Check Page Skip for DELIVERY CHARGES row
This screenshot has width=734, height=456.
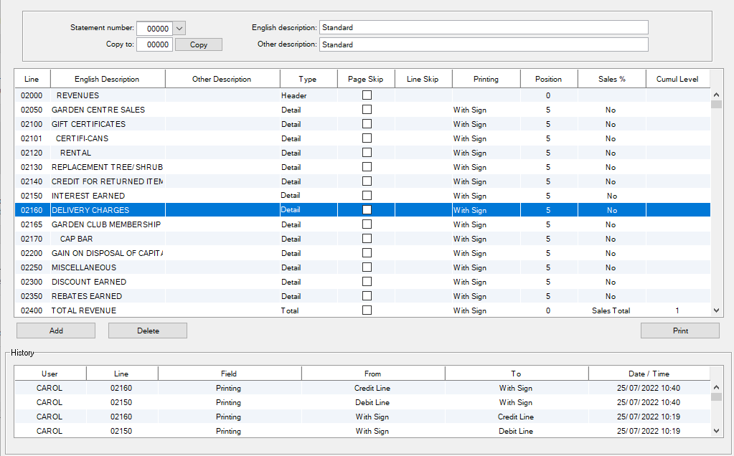[x=367, y=210]
